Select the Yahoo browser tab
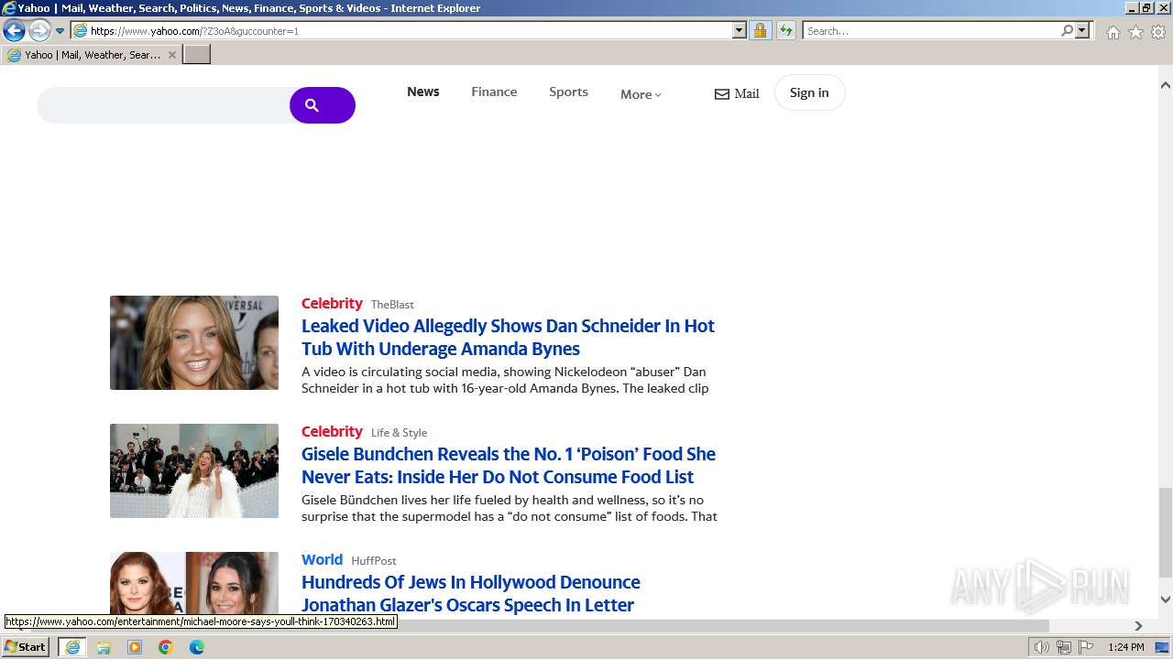The width and height of the screenshot is (1173, 659). coord(92,55)
